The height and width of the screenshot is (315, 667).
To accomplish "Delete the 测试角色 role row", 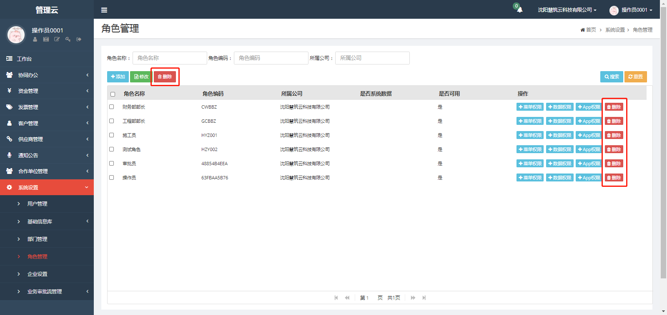I will [614, 149].
